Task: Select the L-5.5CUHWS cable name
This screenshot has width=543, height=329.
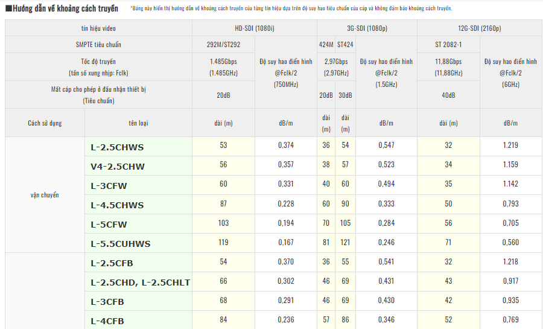Action: (x=121, y=244)
